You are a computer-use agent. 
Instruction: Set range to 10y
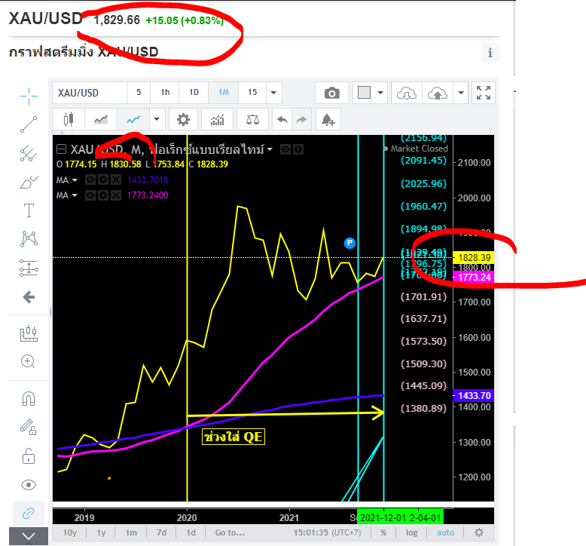(69, 532)
